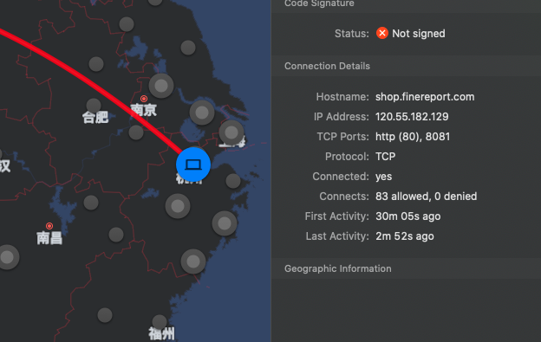Click the 福州 city label
Screen dimensions: 541x342
(161, 333)
